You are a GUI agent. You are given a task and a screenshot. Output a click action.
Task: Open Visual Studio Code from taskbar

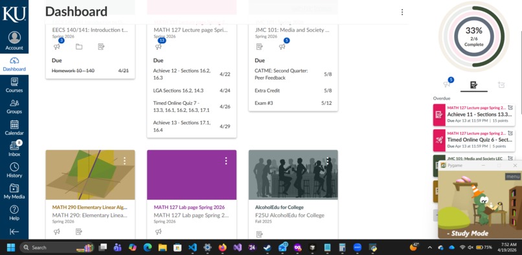[192, 247]
